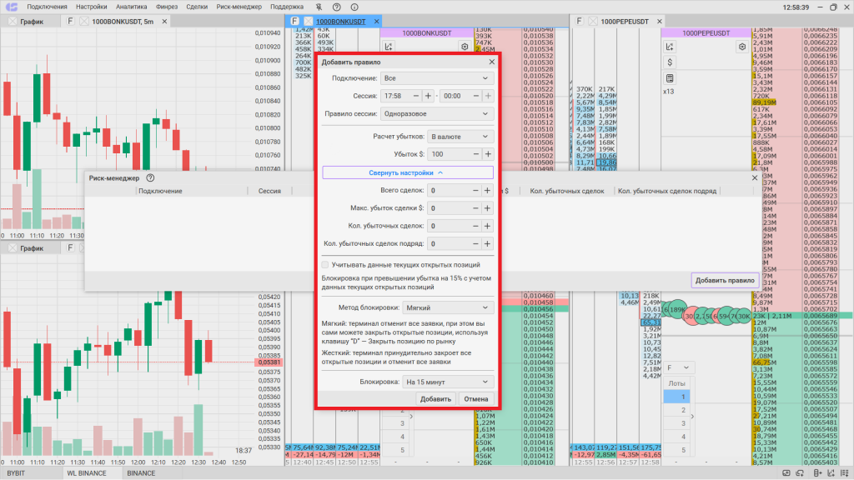
Task: Open the chart icon in the 1000PEPEUSDT panel
Action: [670, 47]
